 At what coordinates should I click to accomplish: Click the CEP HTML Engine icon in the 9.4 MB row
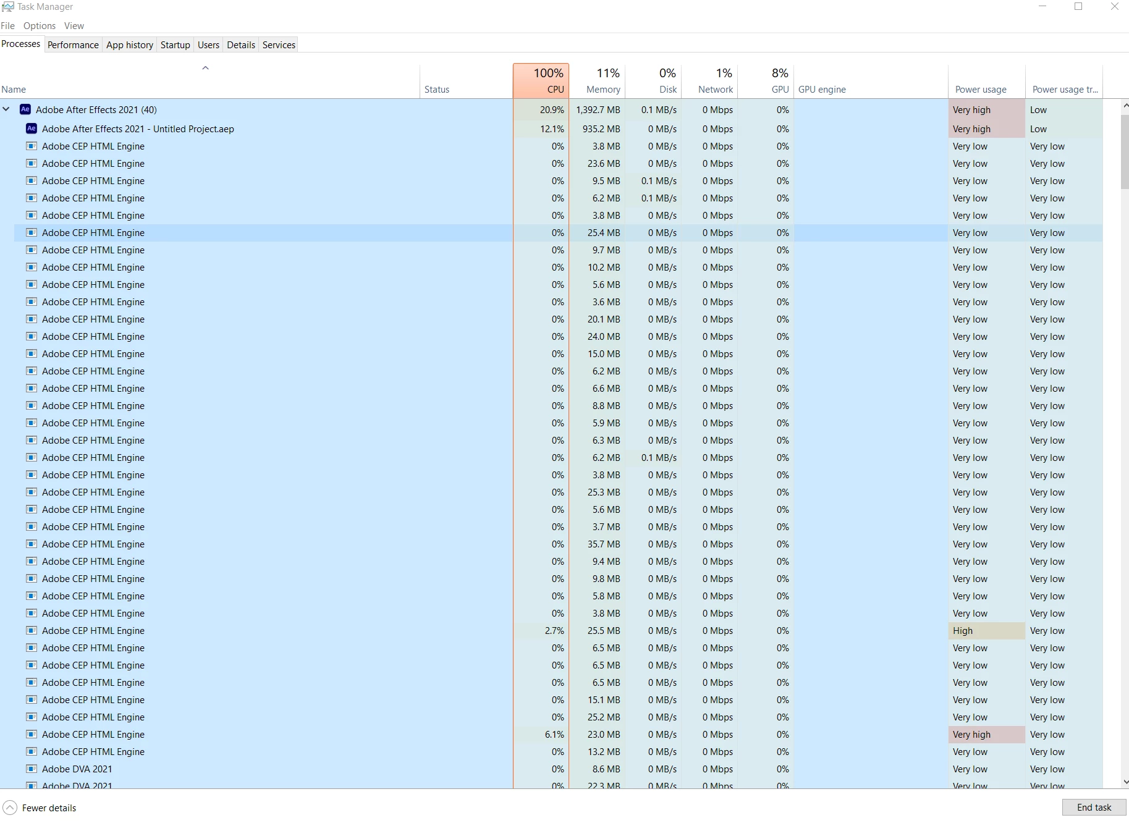tap(31, 562)
